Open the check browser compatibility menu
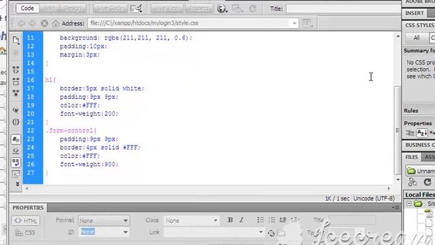 coord(136,9)
